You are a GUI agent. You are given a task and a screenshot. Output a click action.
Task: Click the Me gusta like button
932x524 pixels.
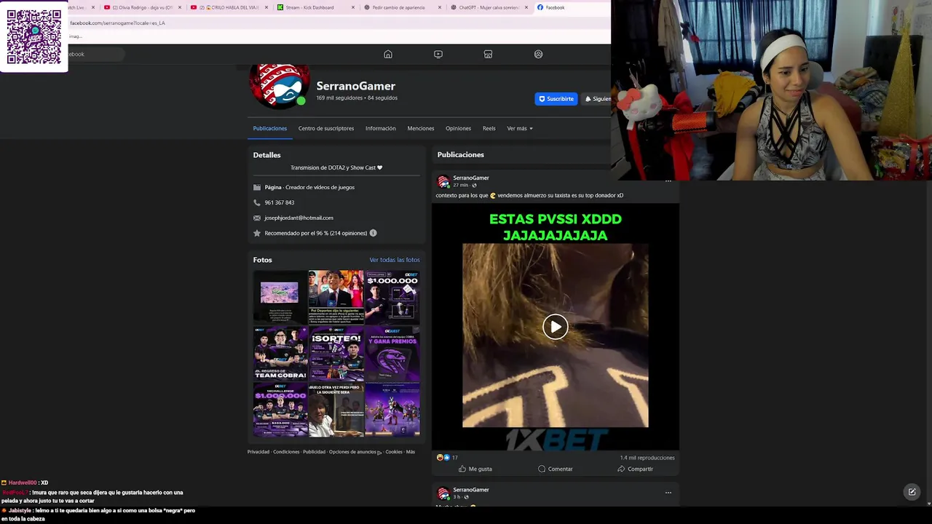coord(475,469)
